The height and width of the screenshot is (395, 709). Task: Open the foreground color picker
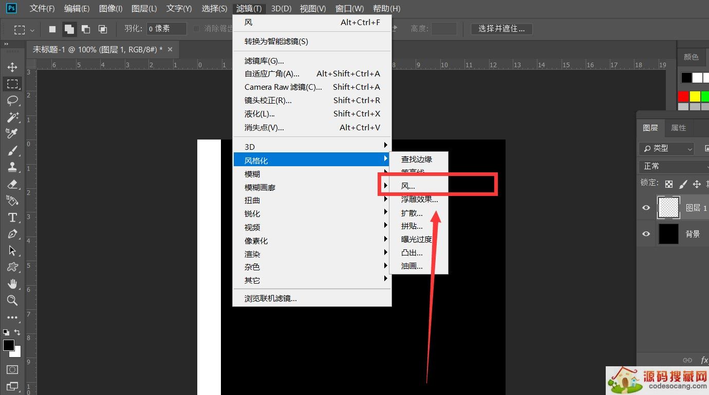point(8,345)
